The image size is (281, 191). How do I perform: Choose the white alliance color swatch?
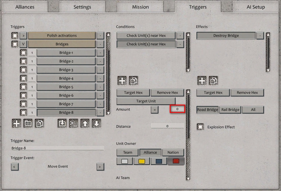[125, 161]
